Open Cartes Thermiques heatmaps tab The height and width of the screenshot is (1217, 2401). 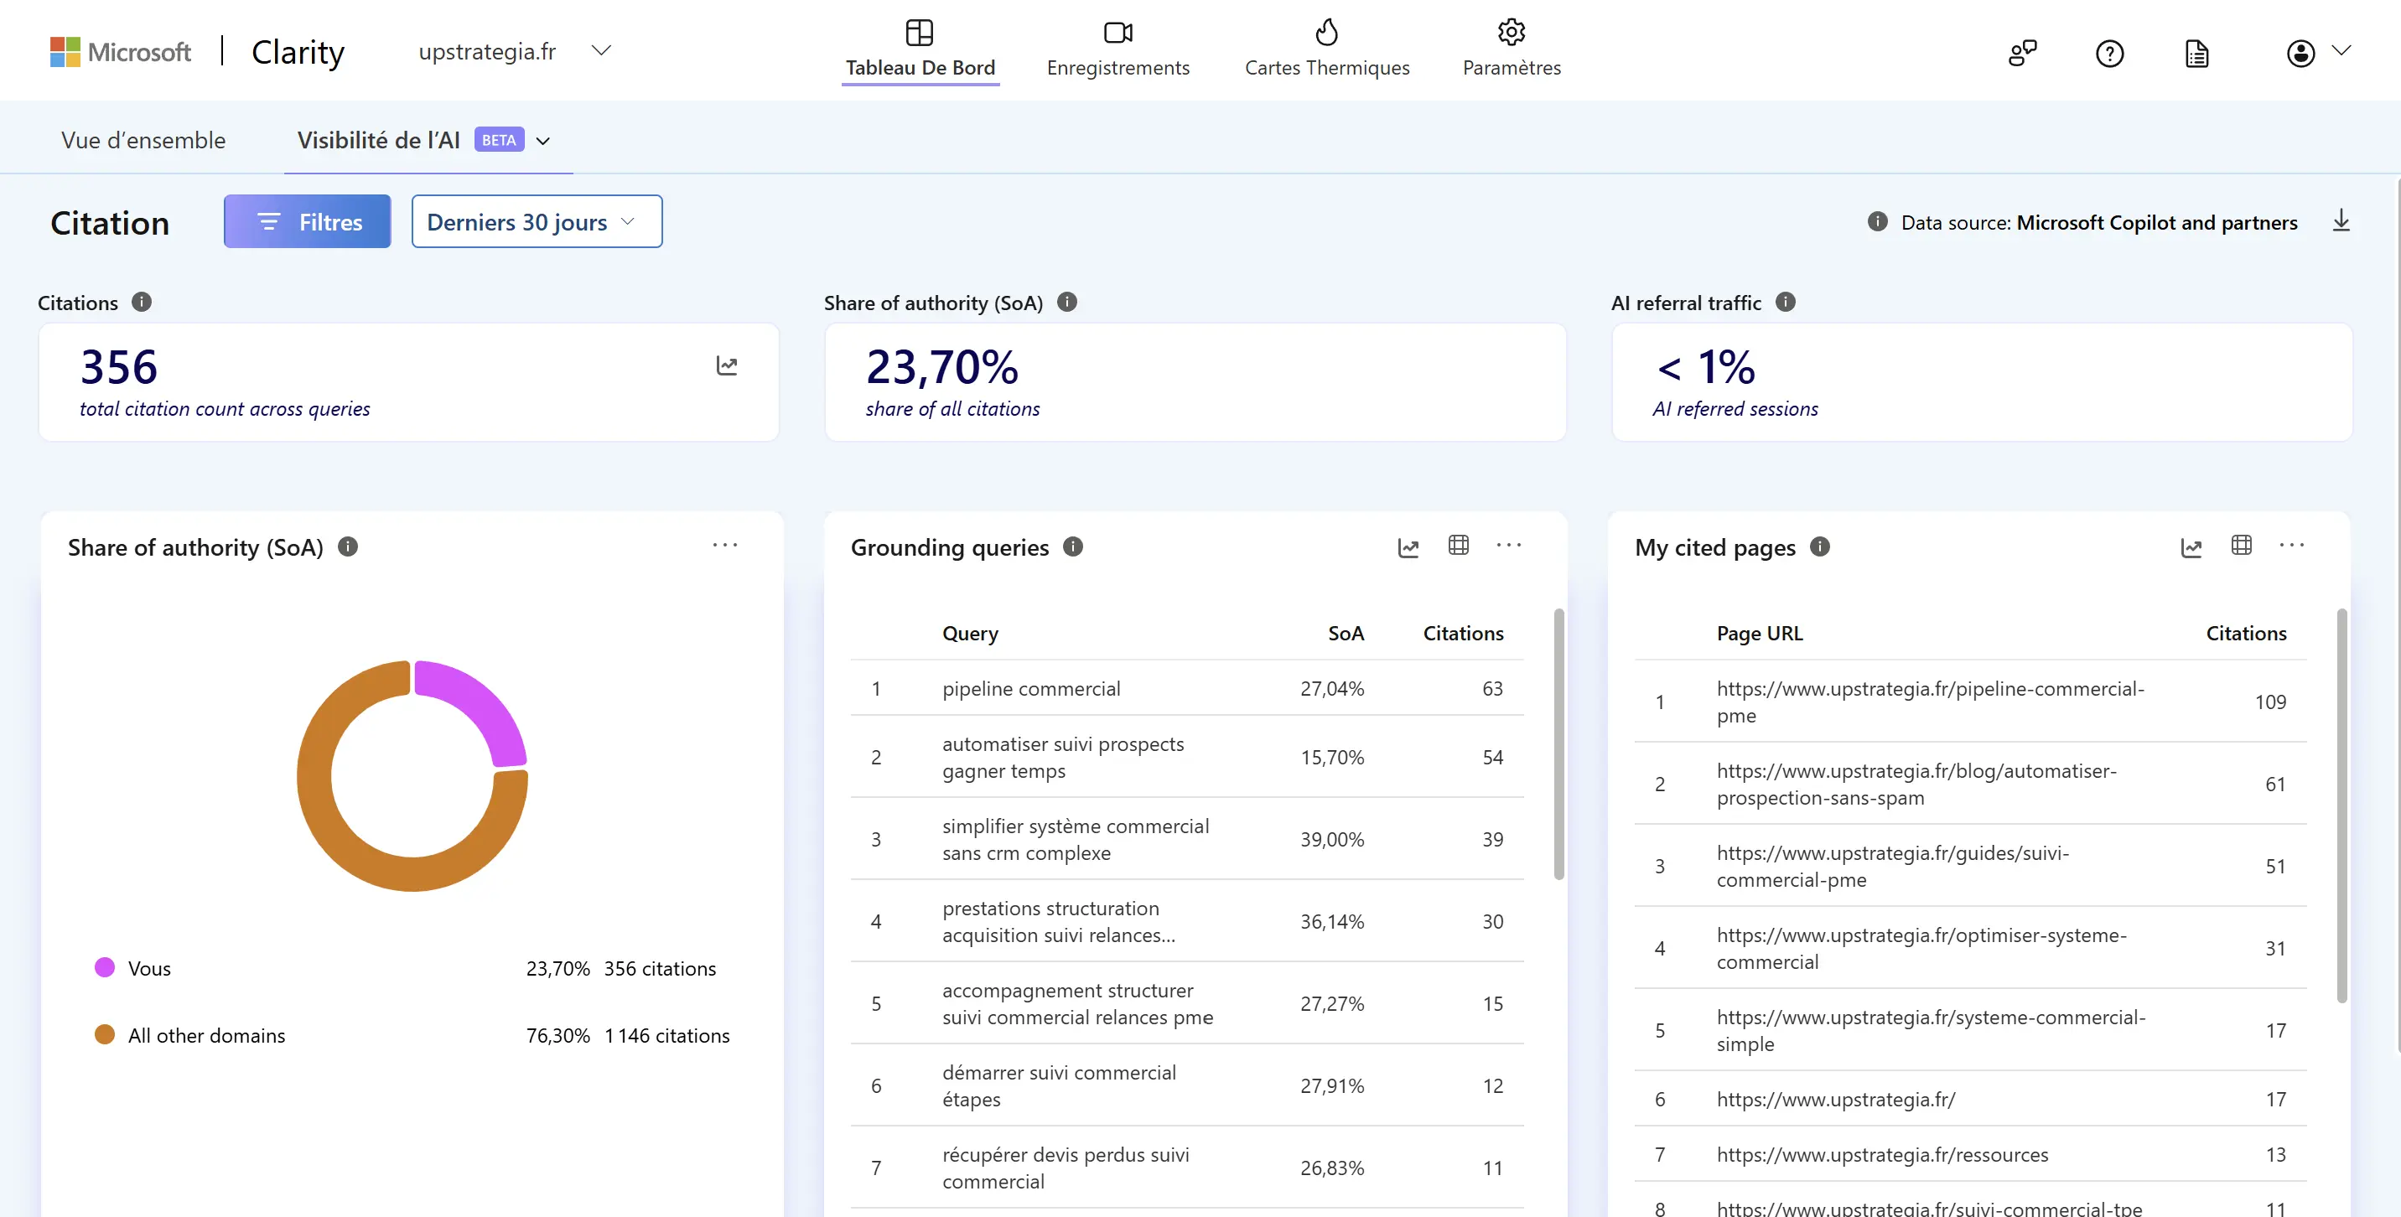pos(1326,50)
